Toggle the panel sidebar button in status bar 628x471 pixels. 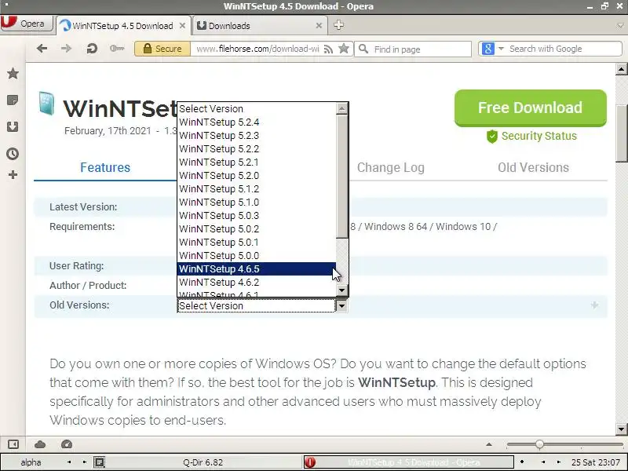[13, 444]
